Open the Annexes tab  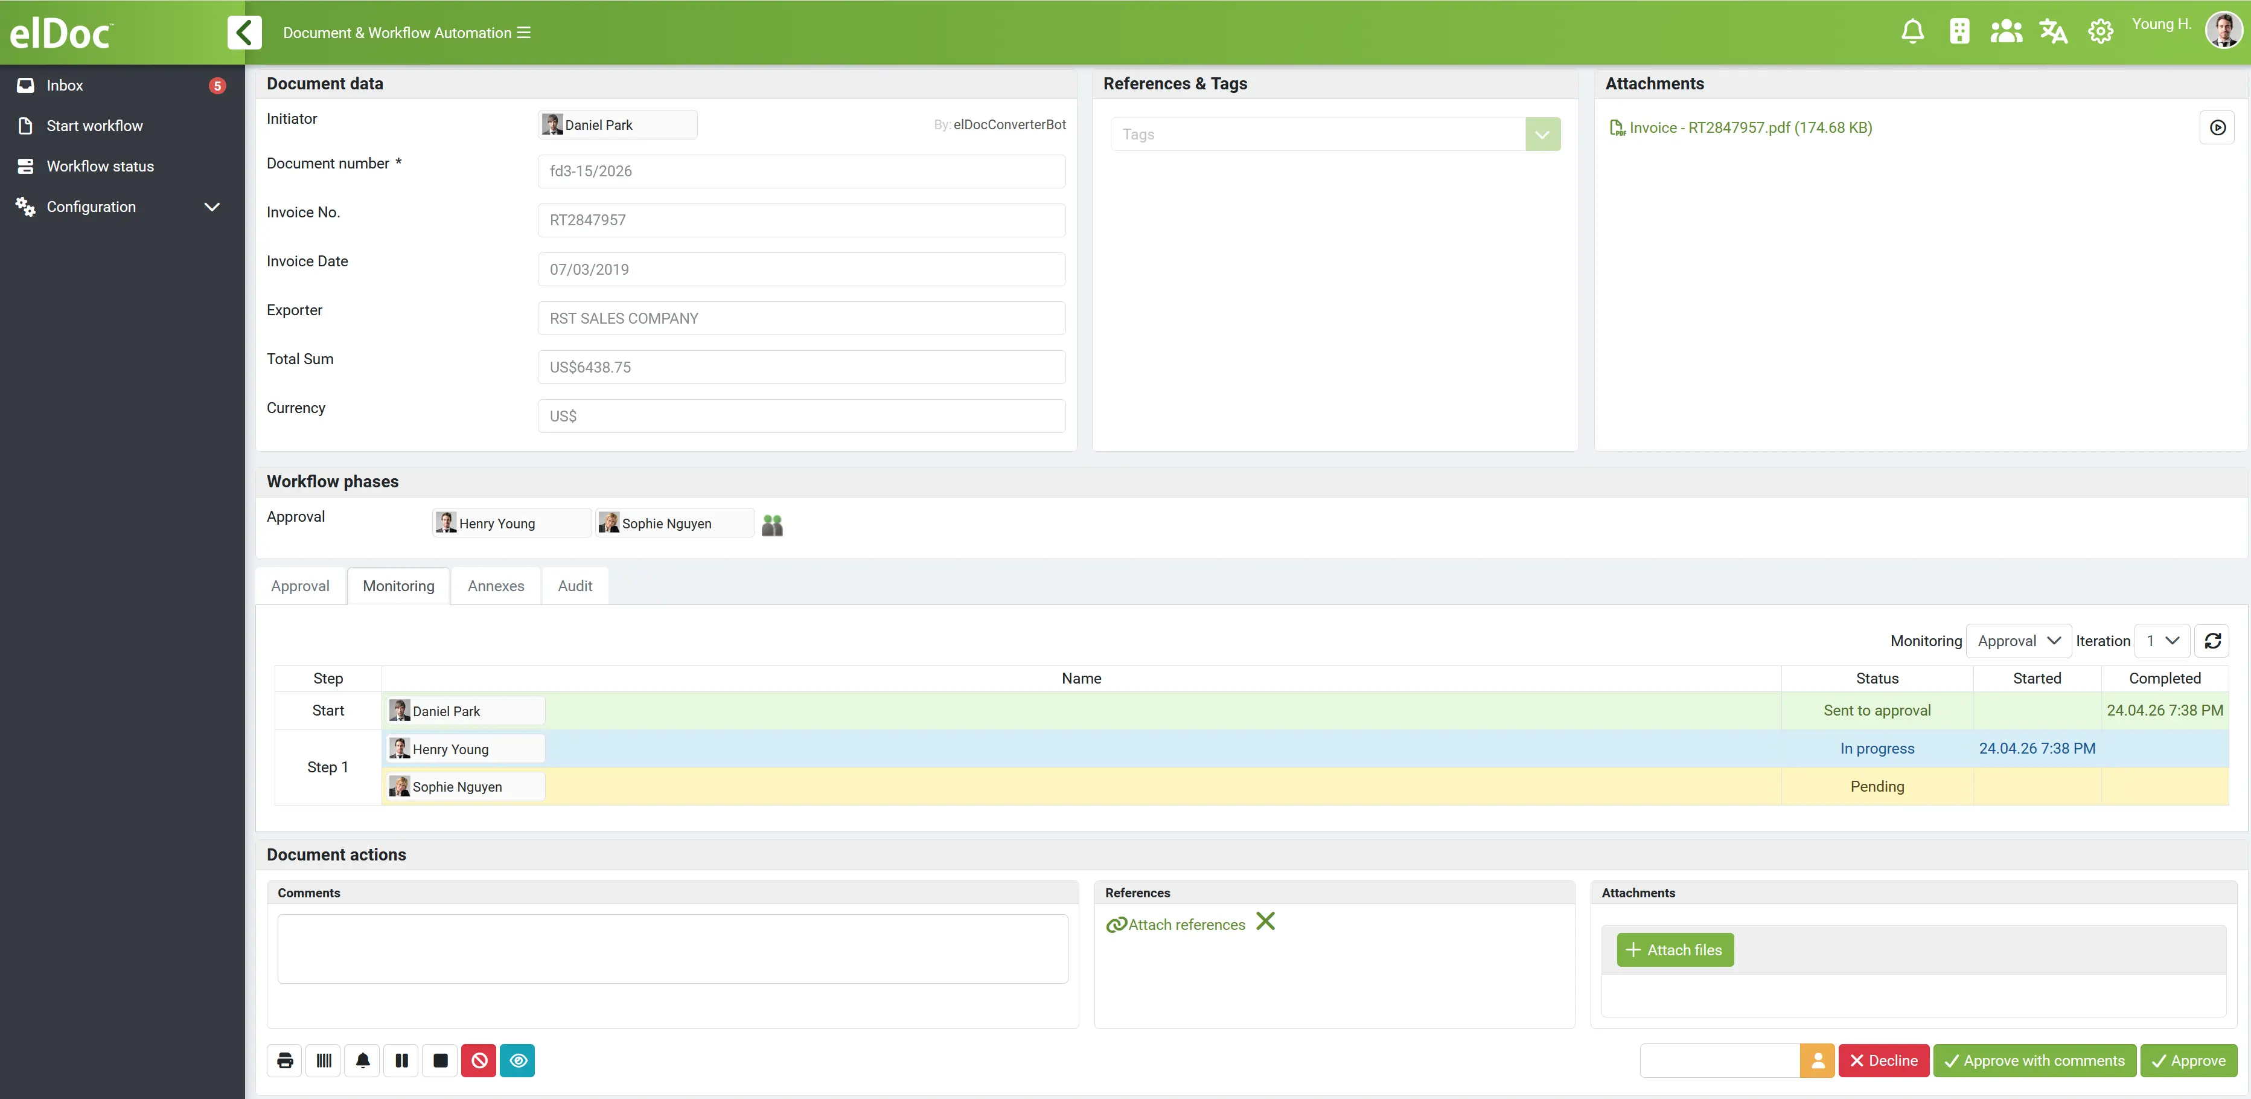496,586
